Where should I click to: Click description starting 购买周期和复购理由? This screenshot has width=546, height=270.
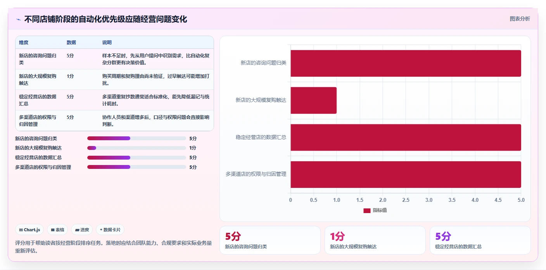(x=156, y=79)
